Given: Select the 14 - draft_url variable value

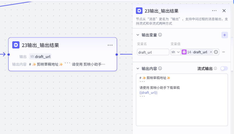Looking at the screenshot, I should (197, 52).
